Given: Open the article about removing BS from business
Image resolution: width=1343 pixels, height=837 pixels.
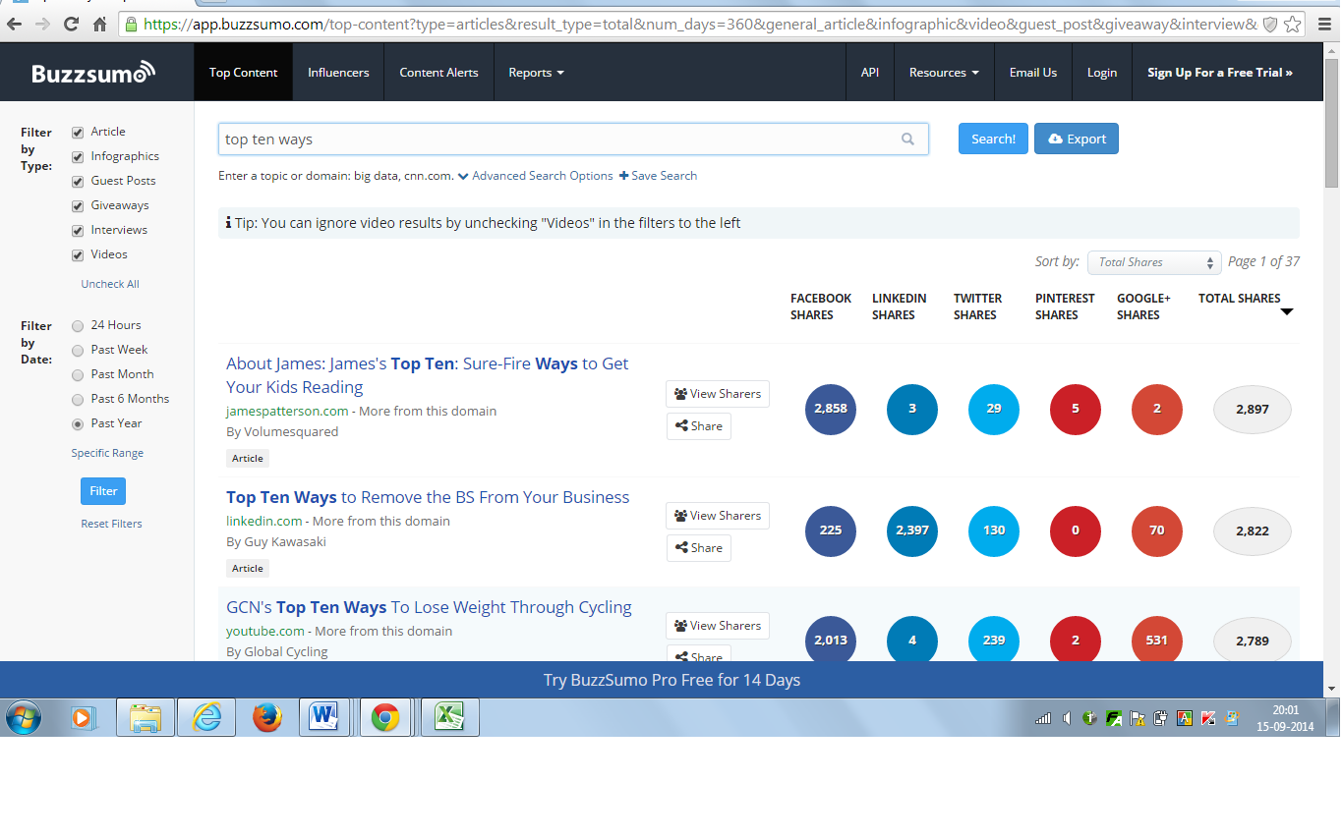Looking at the screenshot, I should (x=428, y=497).
